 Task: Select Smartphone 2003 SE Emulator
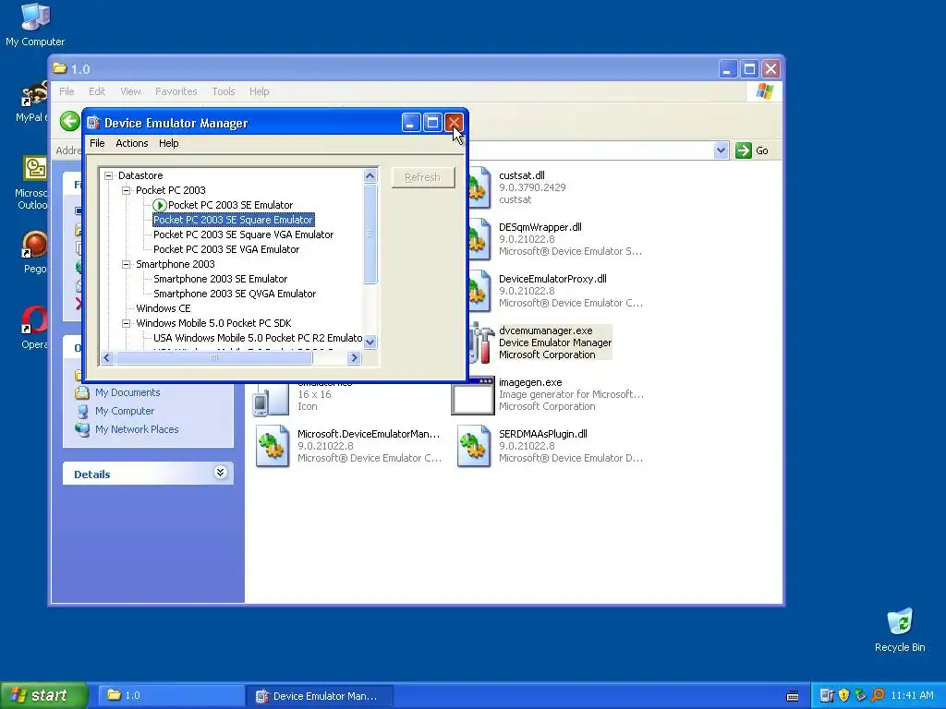click(220, 279)
